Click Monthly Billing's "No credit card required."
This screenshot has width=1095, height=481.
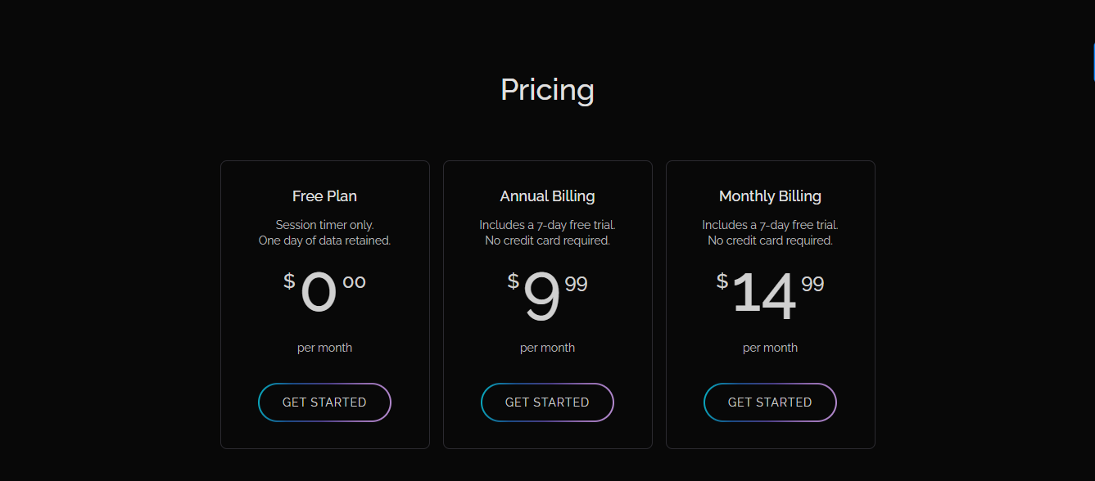point(770,240)
